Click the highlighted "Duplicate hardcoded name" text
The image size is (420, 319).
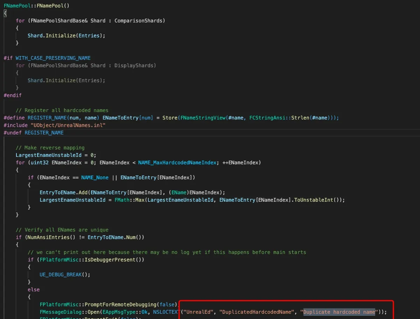pyautogui.click(x=339, y=312)
